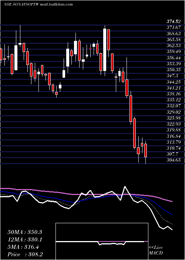Click the 310.74 price label

174,148
